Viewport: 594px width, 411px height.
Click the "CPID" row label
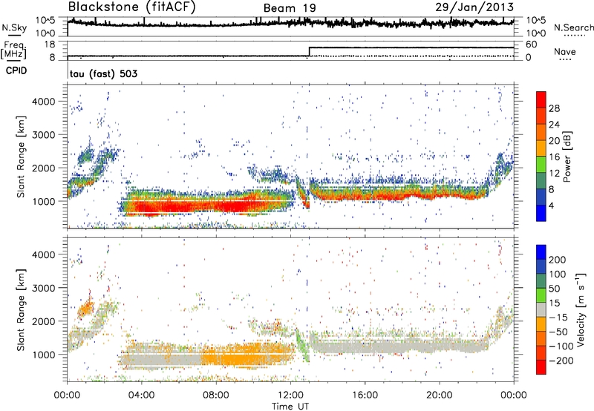[x=16, y=70]
